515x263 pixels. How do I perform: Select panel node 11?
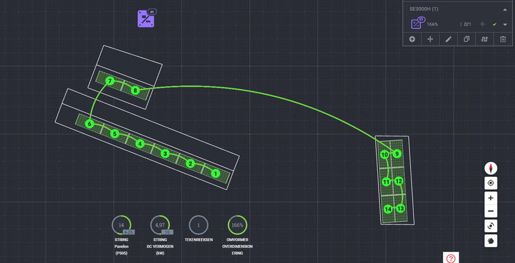(387, 182)
